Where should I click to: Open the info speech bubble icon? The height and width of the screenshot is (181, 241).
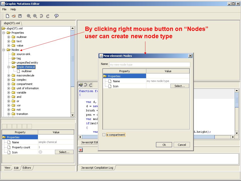56,16
